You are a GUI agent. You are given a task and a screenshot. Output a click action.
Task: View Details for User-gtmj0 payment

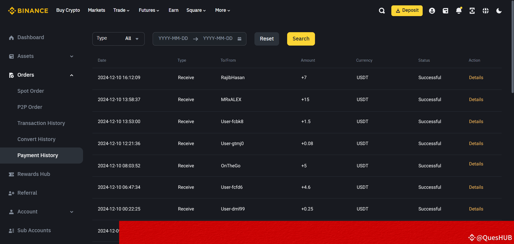(x=476, y=143)
